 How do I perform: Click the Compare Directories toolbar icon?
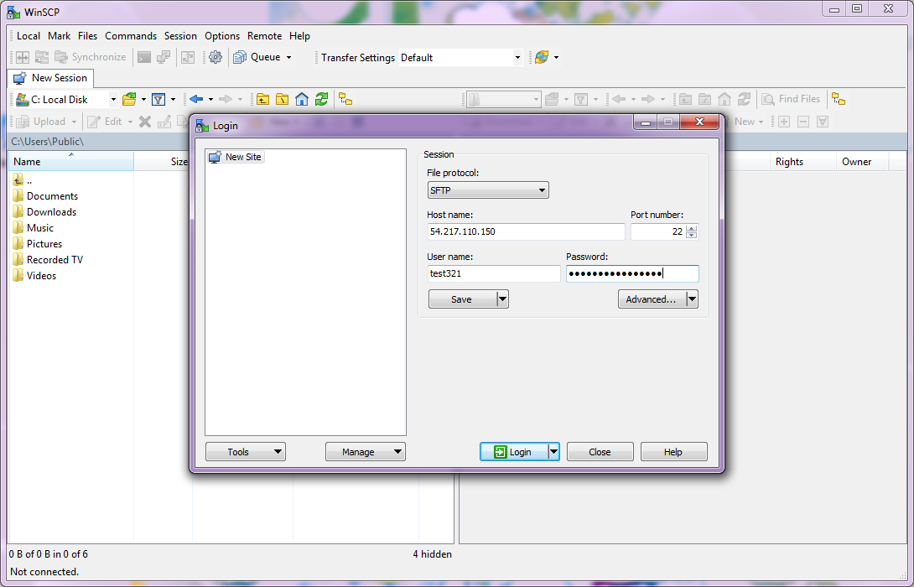pyautogui.click(x=22, y=57)
